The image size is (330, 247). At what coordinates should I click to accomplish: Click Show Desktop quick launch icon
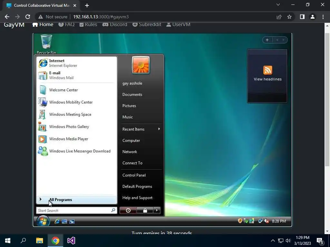(64, 221)
